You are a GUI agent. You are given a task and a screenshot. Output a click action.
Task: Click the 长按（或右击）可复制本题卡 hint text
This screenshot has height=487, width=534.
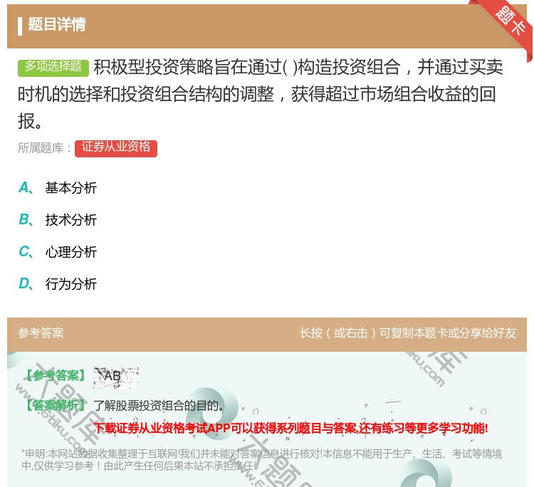(408, 333)
